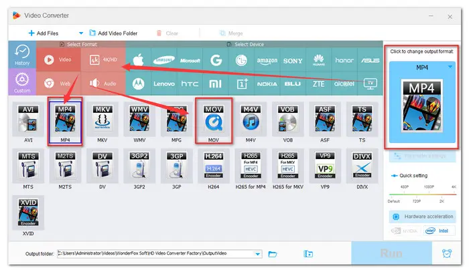Image resolution: width=469 pixels, height=272 pixels.
Task: Open BLU device presets
Action: tap(293, 84)
